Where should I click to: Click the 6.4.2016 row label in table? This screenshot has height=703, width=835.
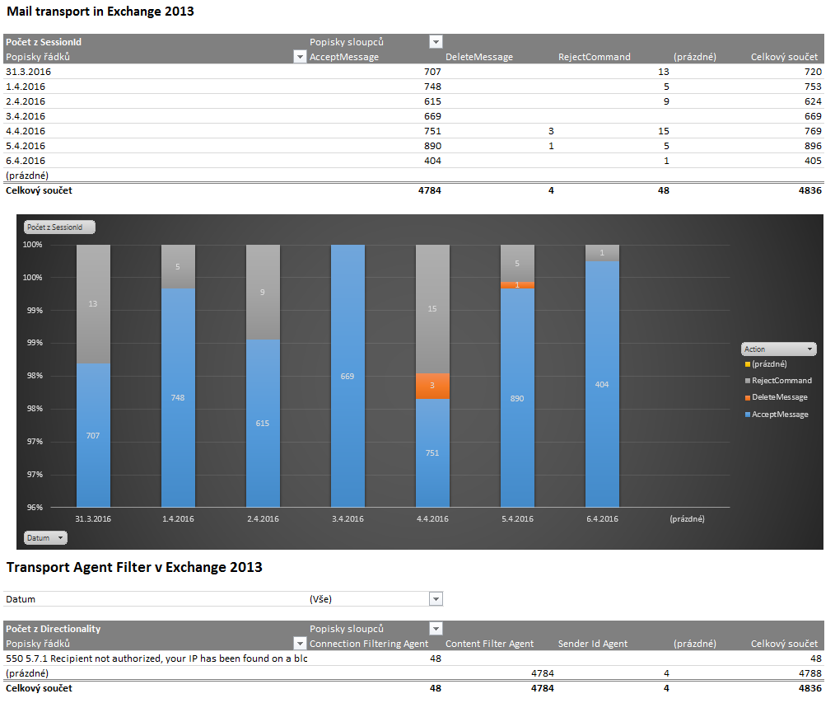(x=26, y=161)
